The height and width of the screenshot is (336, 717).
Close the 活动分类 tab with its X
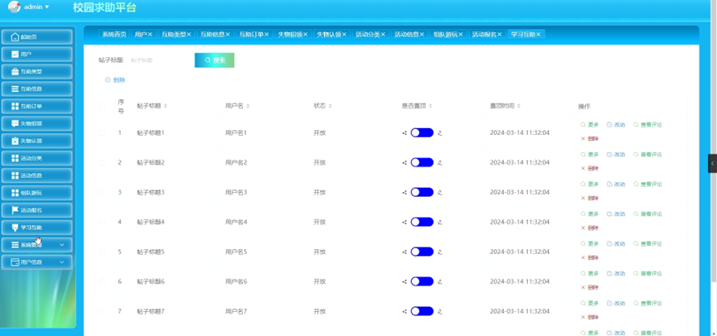click(x=383, y=34)
